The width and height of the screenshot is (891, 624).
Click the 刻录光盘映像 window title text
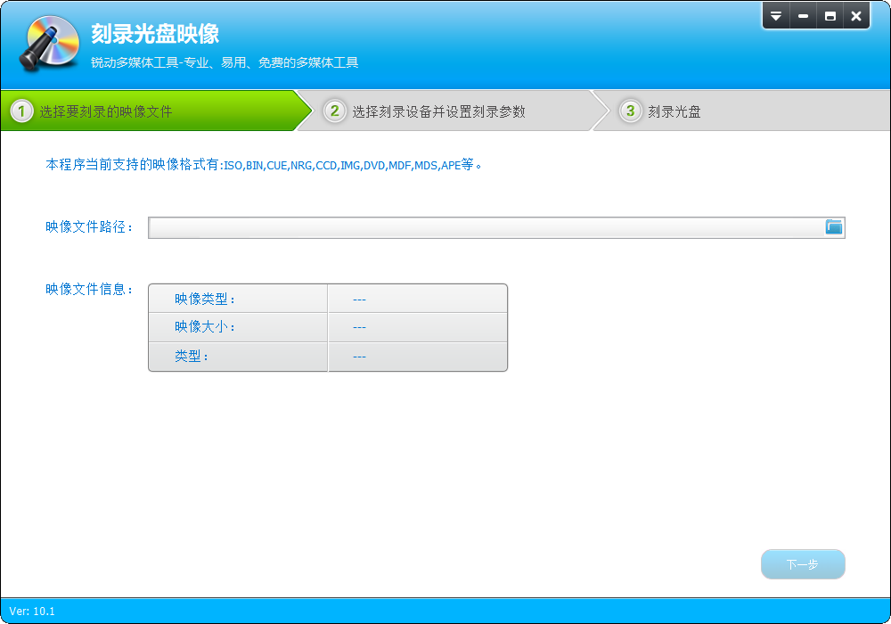pyautogui.click(x=155, y=34)
